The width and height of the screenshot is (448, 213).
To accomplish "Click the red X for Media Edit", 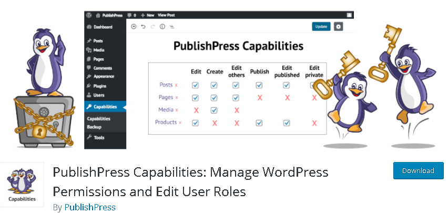I will pos(196,110).
